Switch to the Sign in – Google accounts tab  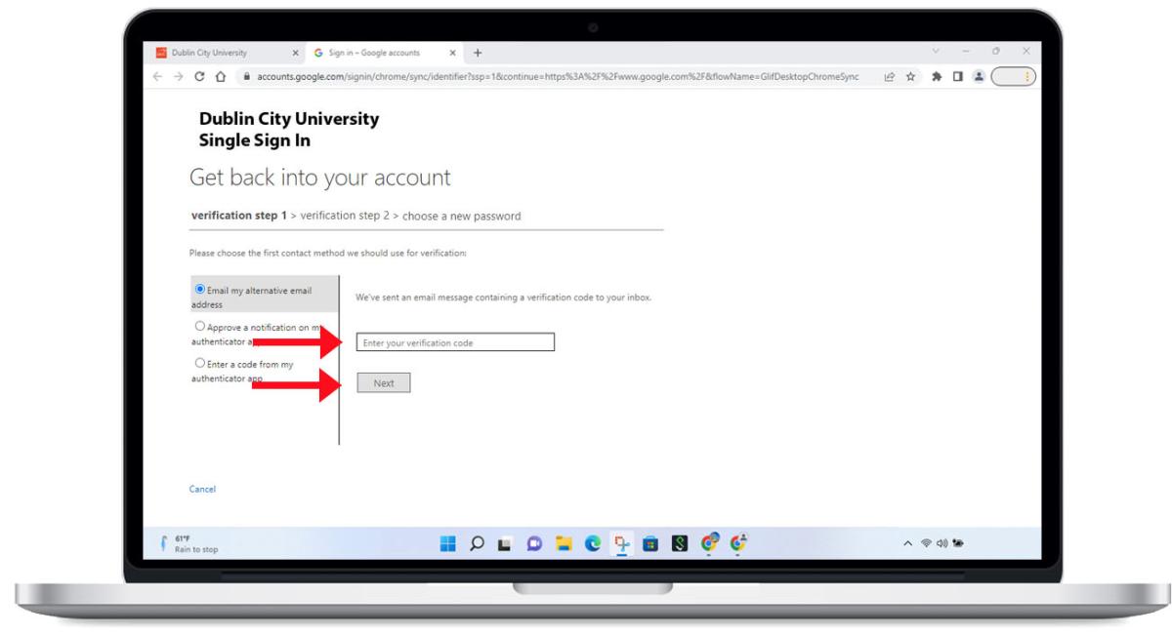[386, 52]
